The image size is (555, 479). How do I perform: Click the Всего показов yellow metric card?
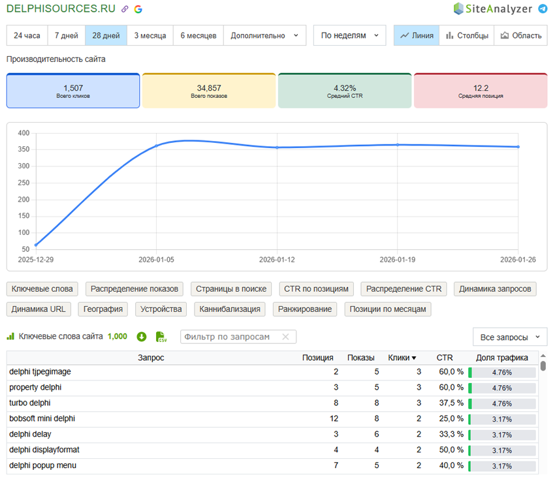coord(209,91)
